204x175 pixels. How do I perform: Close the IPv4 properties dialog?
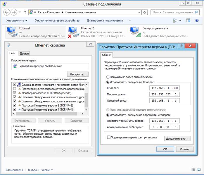pyautogui.click(x=190, y=46)
